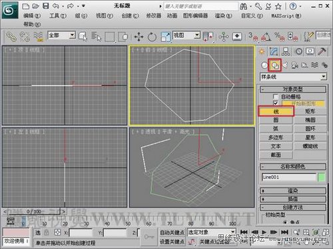The width and height of the screenshot is (333, 249).
Task: Open the 视图 reference coordinate dropdown
Action: tap(186, 35)
